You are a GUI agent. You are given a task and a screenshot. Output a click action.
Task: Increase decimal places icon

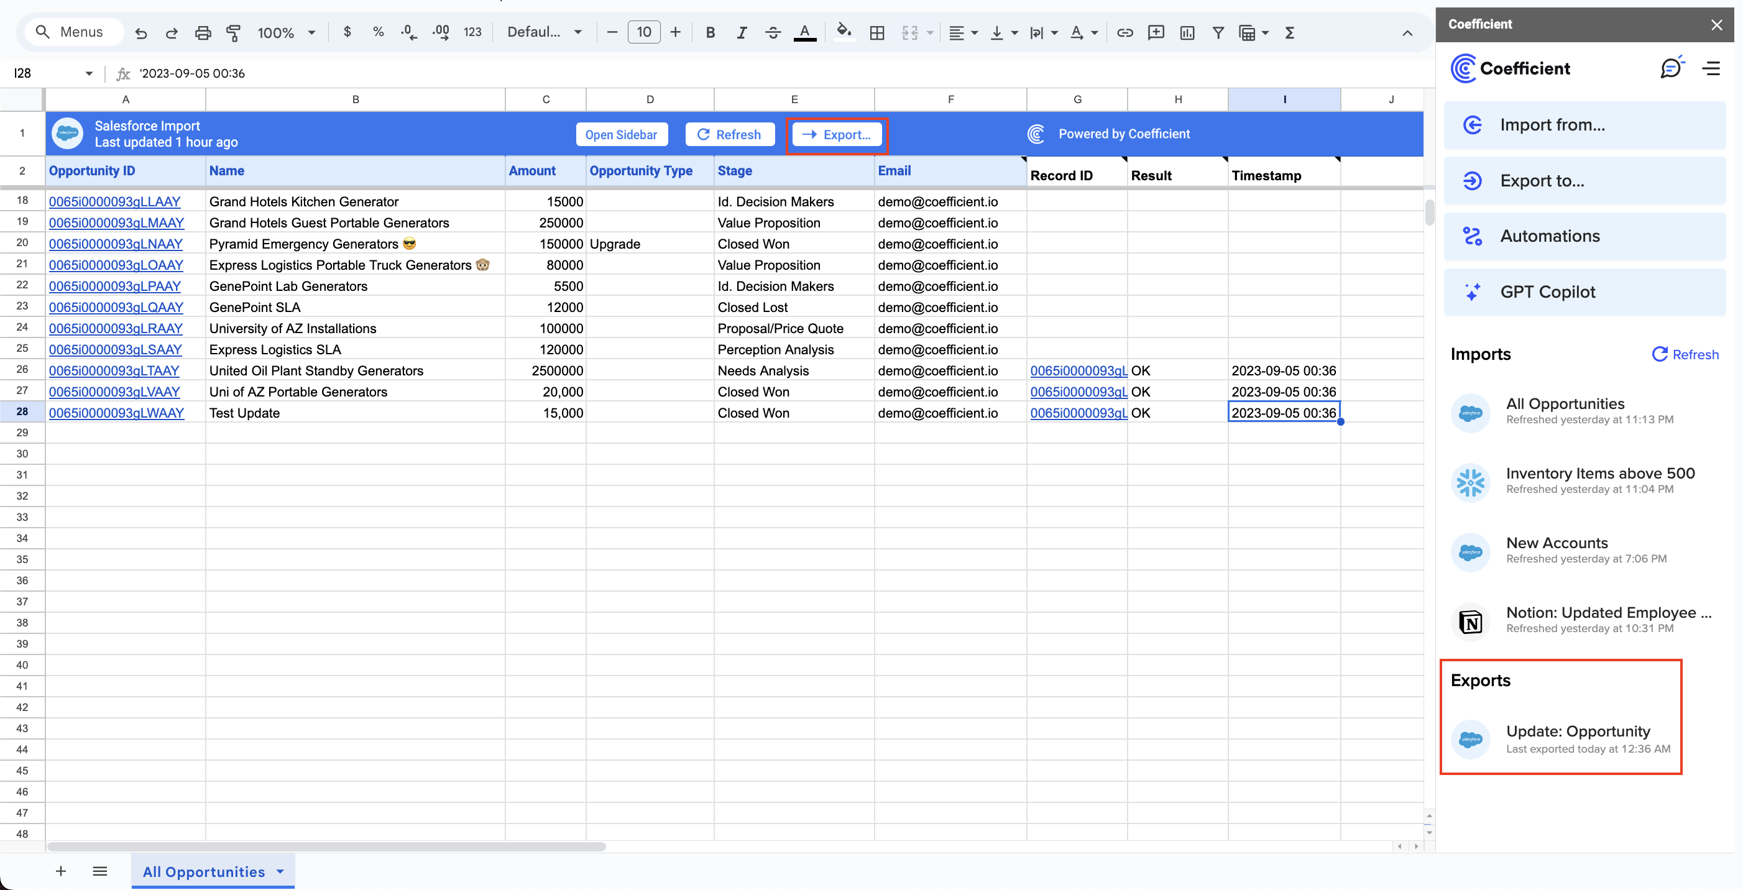pyautogui.click(x=441, y=32)
